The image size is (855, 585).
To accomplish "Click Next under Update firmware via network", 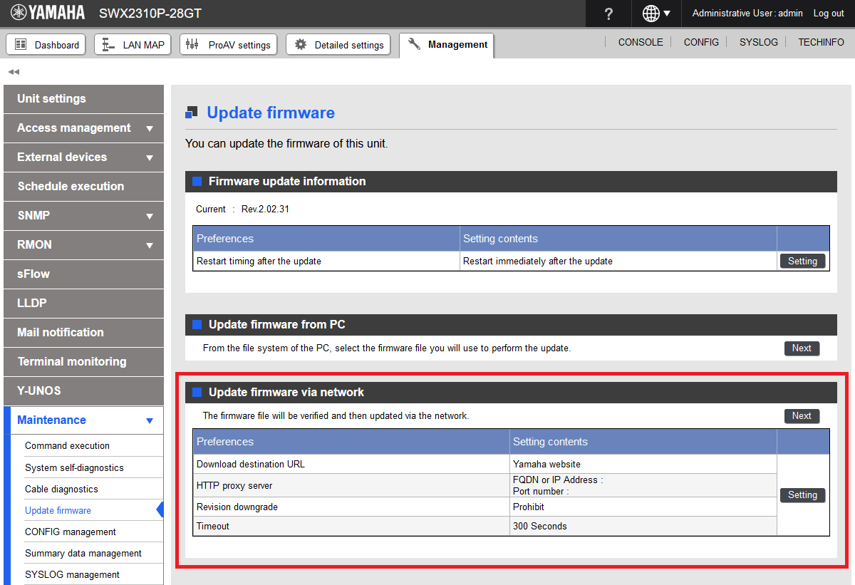I will click(x=802, y=416).
